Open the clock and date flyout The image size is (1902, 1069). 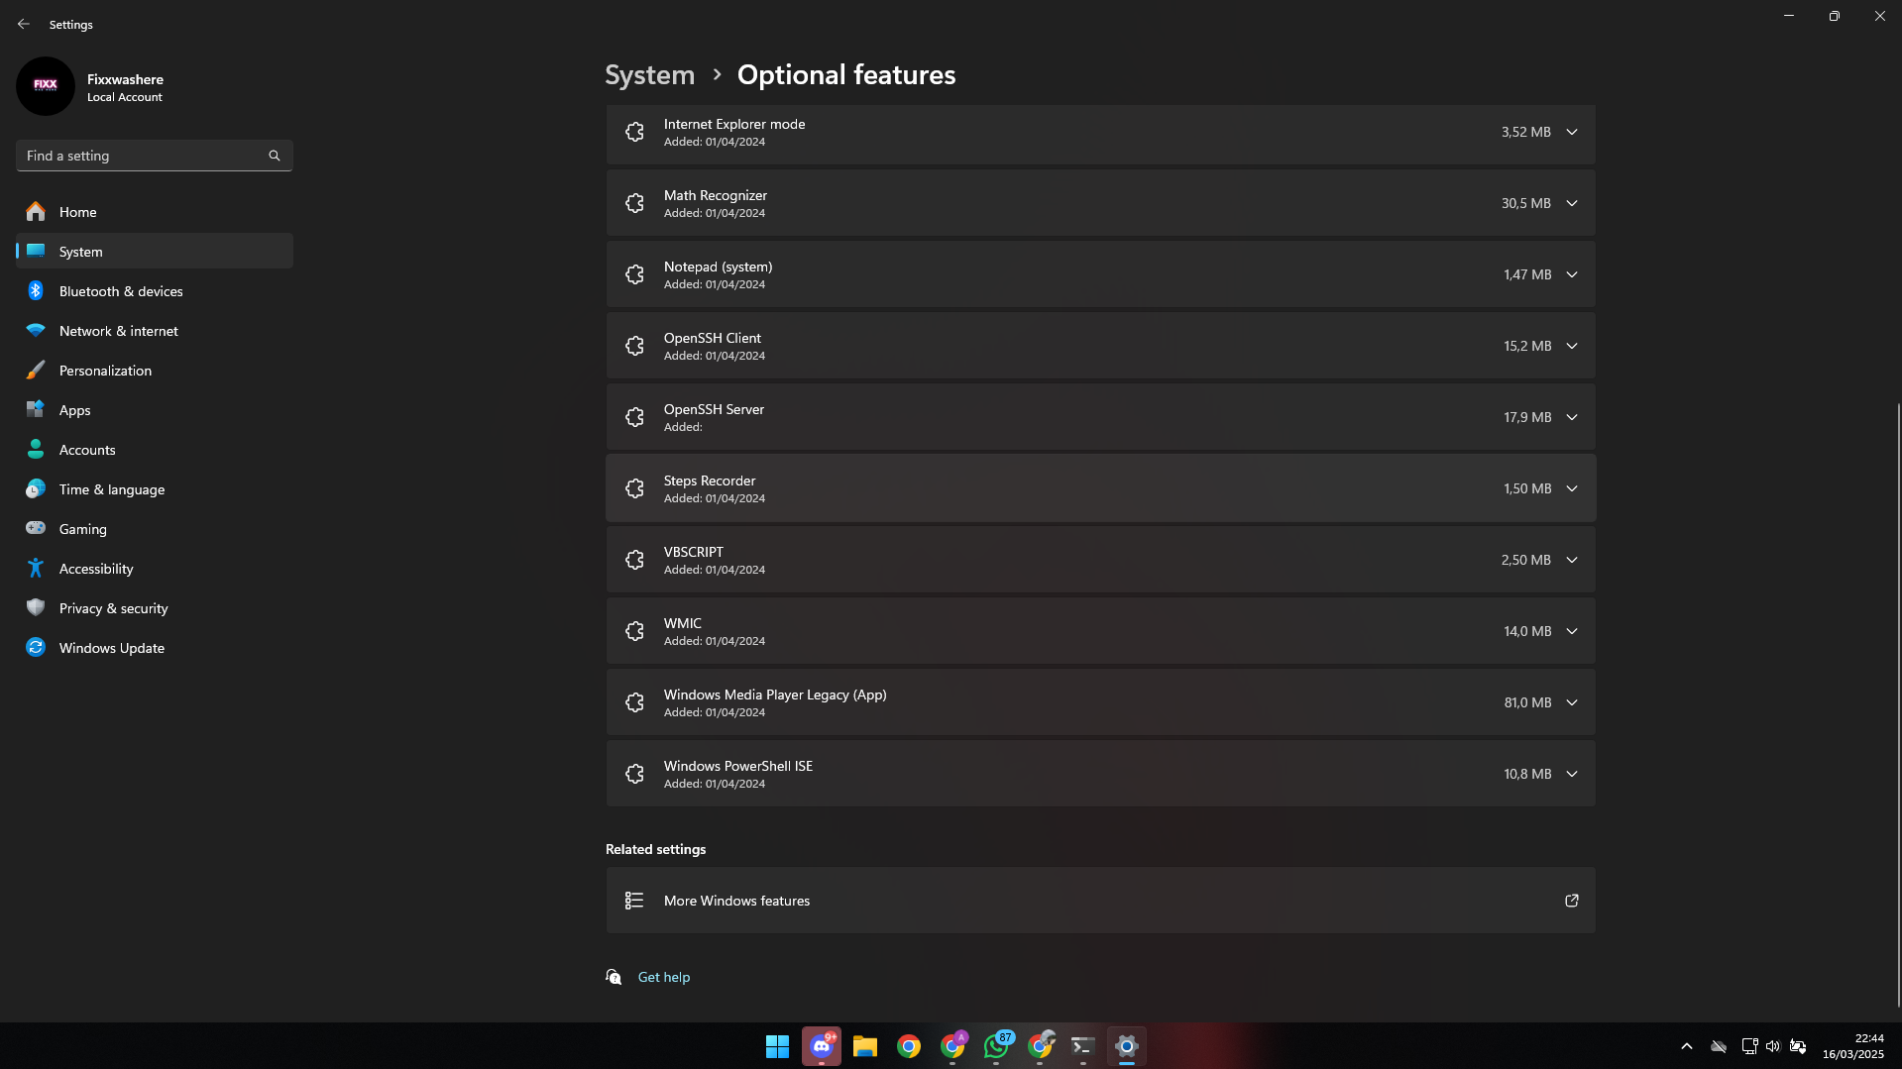[x=1853, y=1046]
